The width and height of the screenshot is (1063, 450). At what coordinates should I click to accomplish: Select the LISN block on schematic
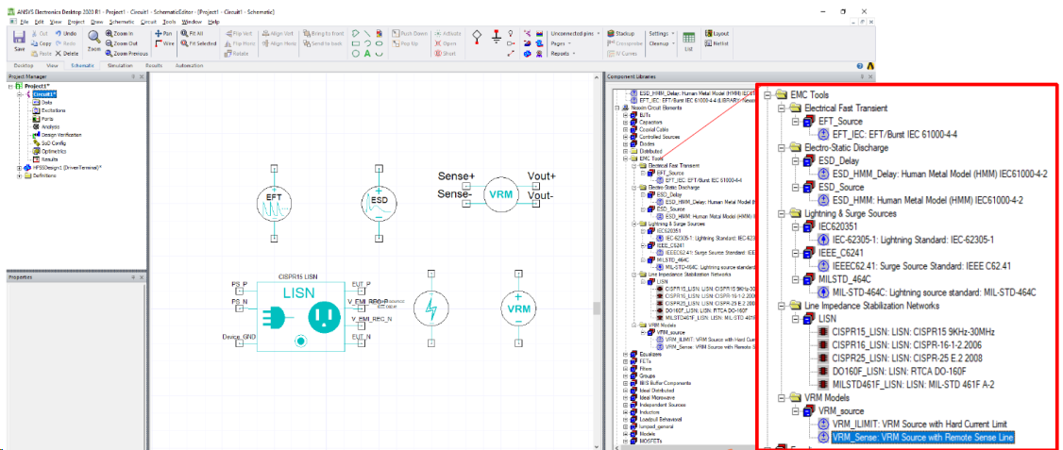(302, 317)
